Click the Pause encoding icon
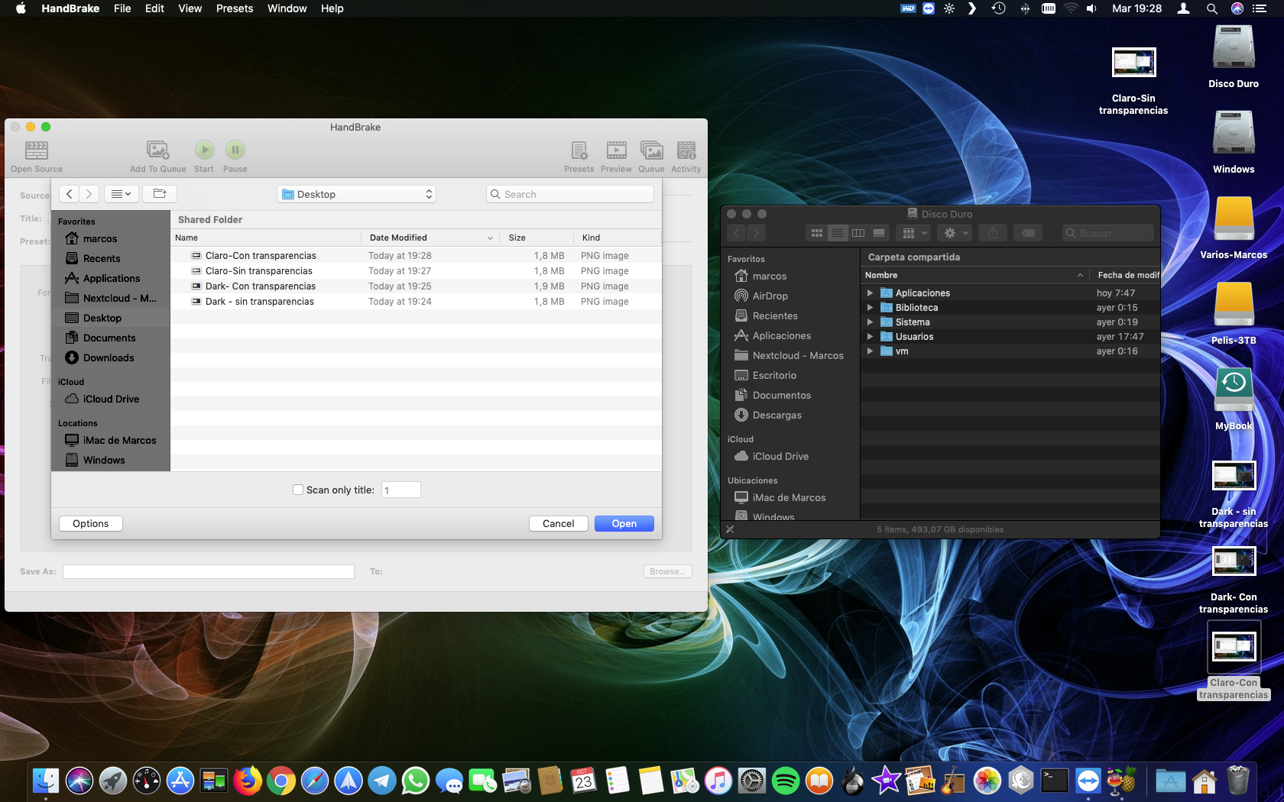The image size is (1284, 802). pos(235,150)
